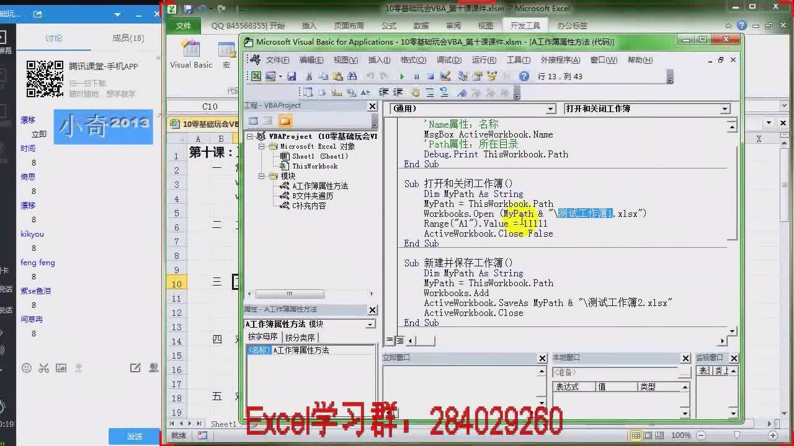Switch to 开发工具 ribbon tab in Excel
Viewport: 794px width, 446px height.
pyautogui.click(x=525, y=26)
